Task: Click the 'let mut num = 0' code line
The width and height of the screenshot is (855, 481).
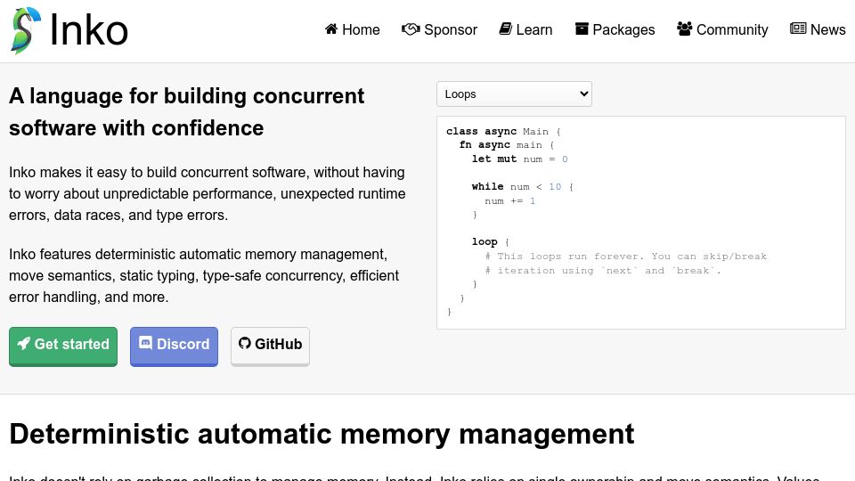Action: 519,159
